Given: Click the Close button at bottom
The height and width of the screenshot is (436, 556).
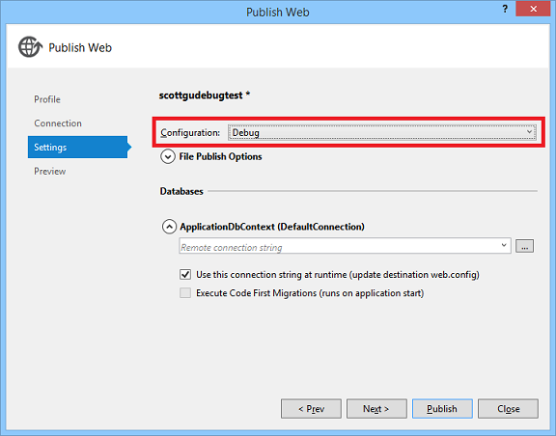Looking at the screenshot, I should click(x=508, y=409).
